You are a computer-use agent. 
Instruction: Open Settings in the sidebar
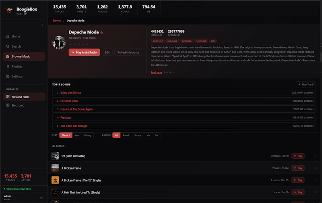(x=24, y=76)
